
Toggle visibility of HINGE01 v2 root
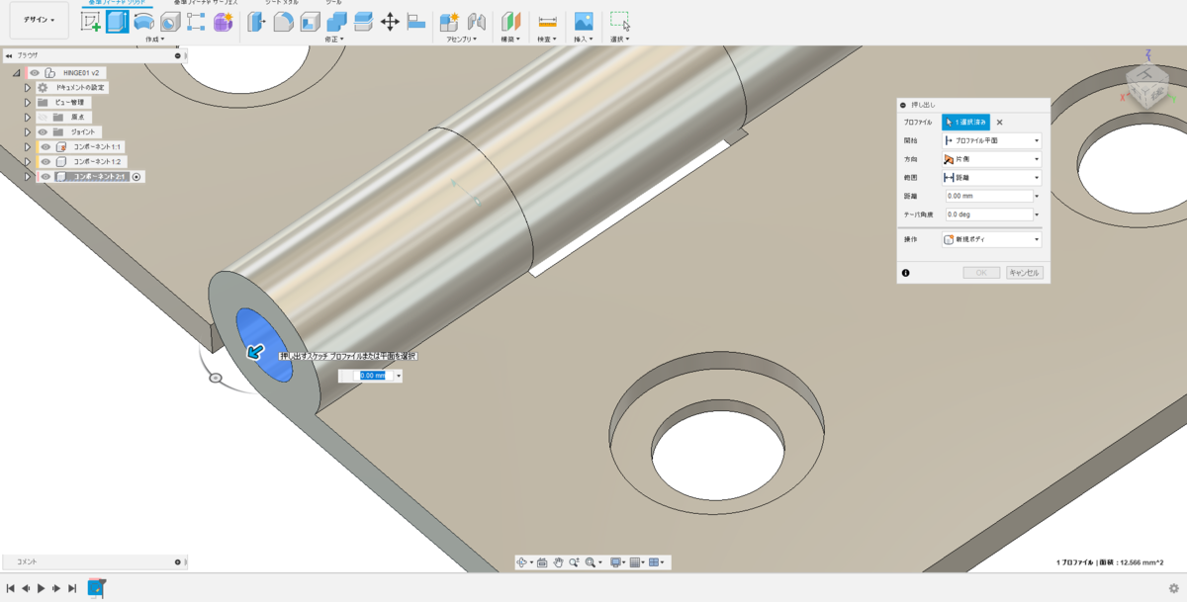point(35,72)
